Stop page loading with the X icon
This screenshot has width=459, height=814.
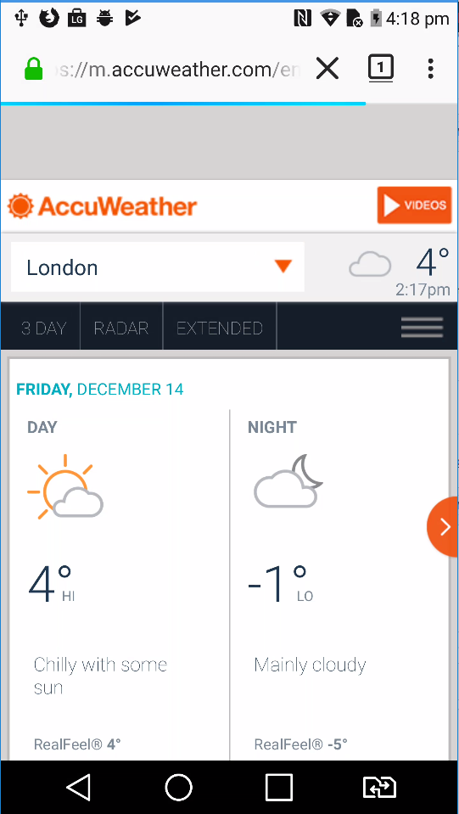(327, 69)
